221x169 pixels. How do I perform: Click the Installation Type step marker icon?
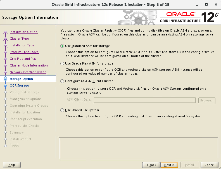5,46
